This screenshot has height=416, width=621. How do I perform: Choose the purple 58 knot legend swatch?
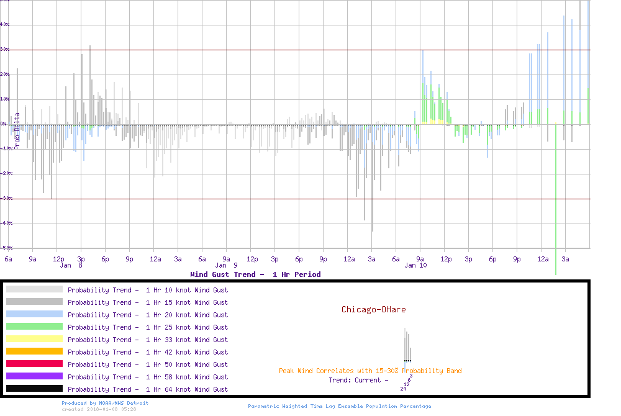pyautogui.click(x=34, y=376)
